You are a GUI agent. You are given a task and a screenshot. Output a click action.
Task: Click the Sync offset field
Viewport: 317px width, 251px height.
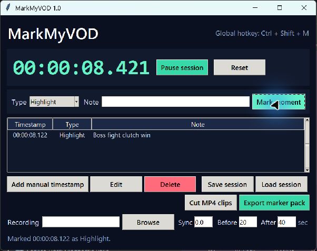tap(203, 222)
